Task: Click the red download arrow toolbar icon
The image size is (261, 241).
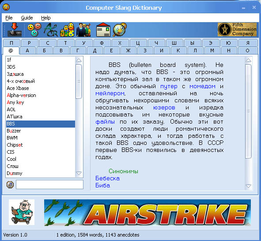Action: pyautogui.click(x=15, y=30)
